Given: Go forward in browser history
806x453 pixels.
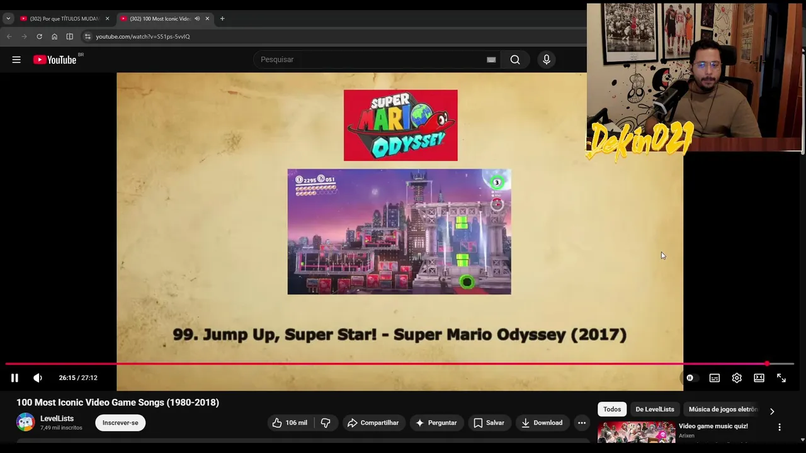Looking at the screenshot, I should click(25, 36).
